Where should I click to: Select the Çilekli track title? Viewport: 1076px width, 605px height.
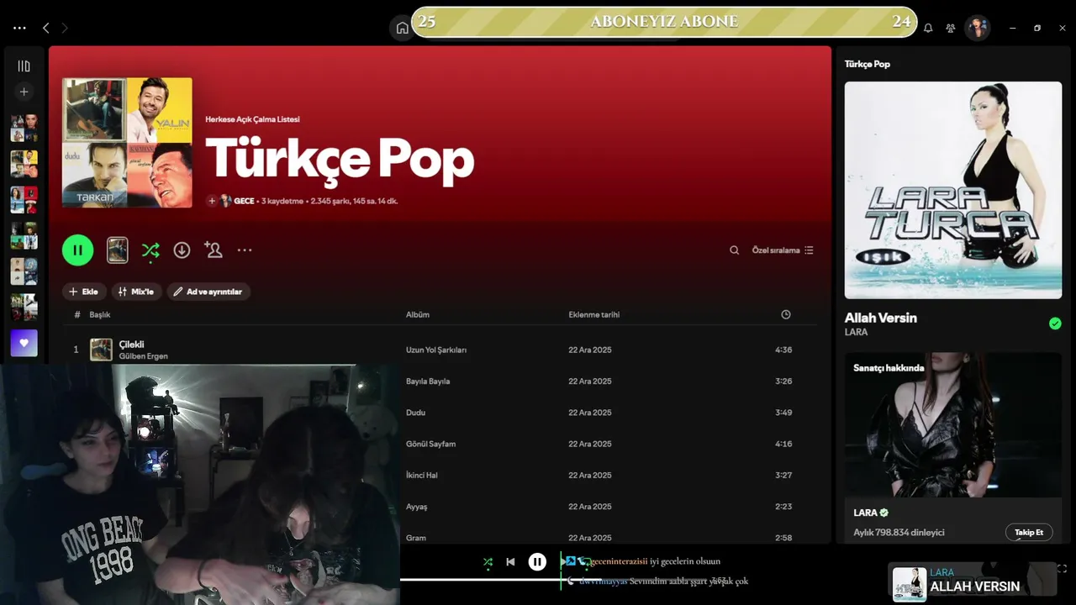(131, 344)
